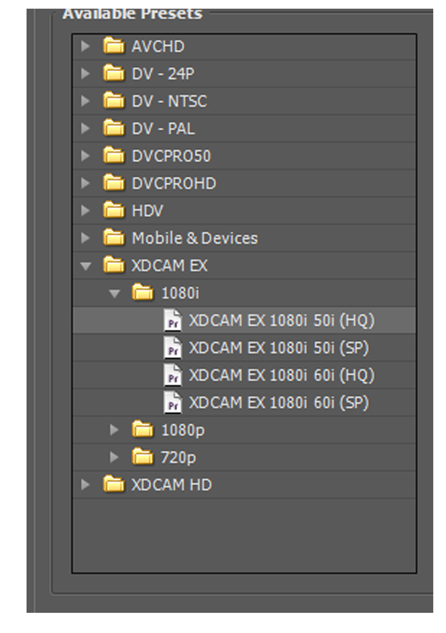Click the Mobile & Devices folder icon
The image size is (446, 633).
(114, 237)
